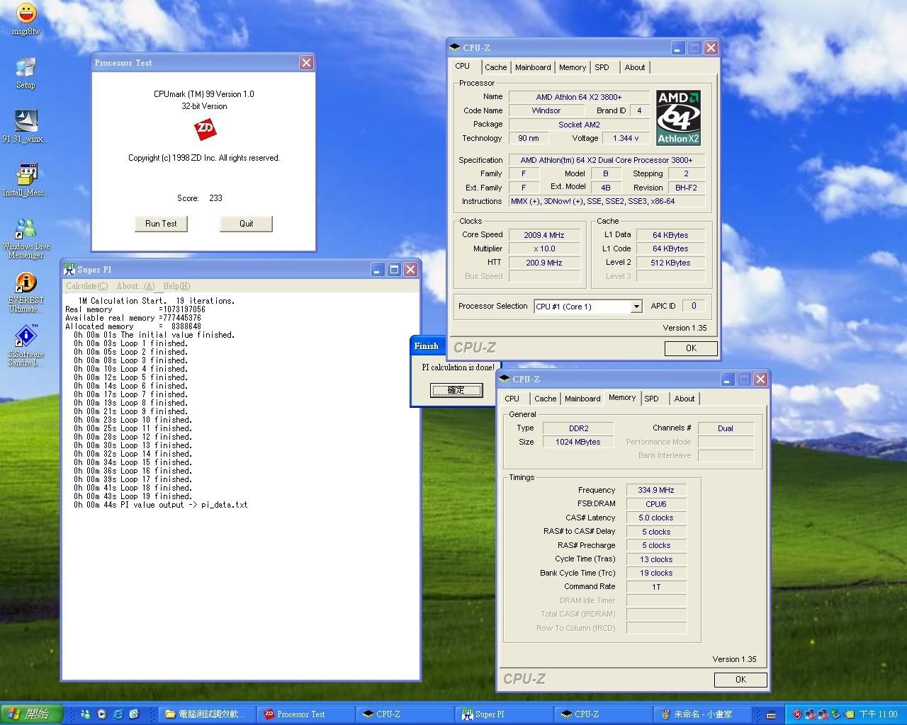Click Quit in Processor Test
This screenshot has width=907, height=725.
click(x=246, y=224)
